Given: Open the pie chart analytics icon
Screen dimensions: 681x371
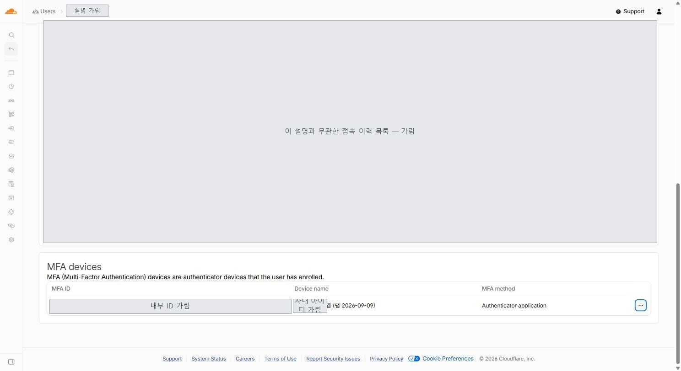Looking at the screenshot, I should tap(11, 86).
